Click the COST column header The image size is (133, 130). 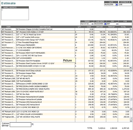tap(89, 27)
